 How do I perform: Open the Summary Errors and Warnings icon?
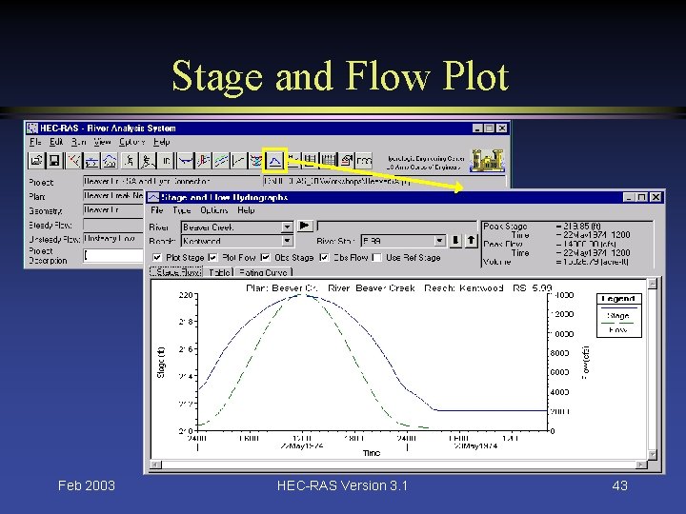click(x=347, y=161)
